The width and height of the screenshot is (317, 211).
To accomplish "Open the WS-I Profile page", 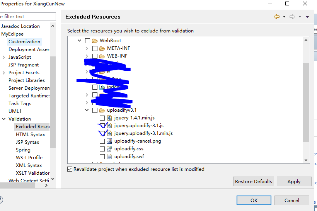I will (29, 158).
